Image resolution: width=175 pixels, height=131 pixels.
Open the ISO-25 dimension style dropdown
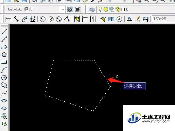[x=163, y=19]
